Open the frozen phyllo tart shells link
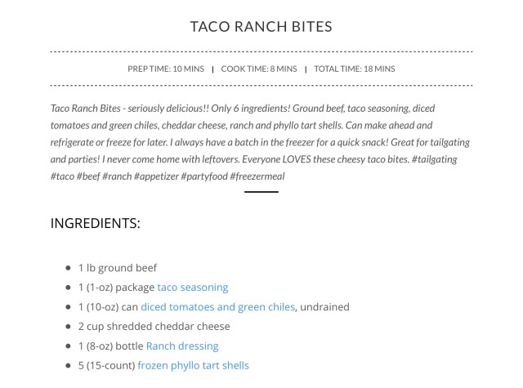 [193, 365]
